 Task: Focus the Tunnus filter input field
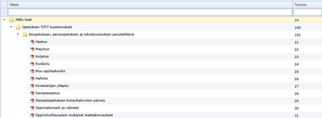(x=307, y=12)
